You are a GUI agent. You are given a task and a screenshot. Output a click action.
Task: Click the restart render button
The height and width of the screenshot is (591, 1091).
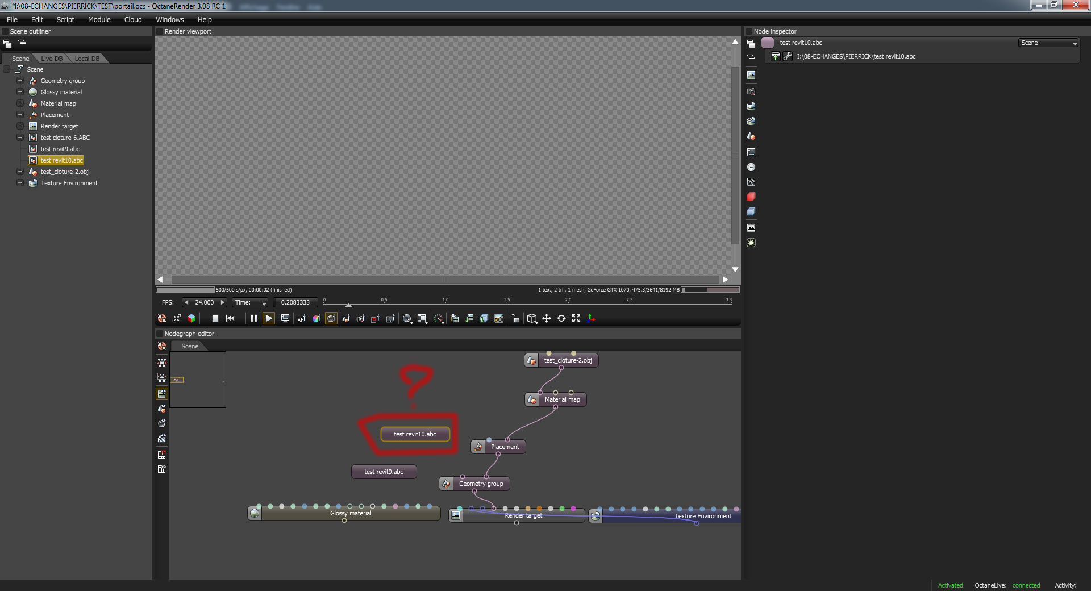point(230,318)
